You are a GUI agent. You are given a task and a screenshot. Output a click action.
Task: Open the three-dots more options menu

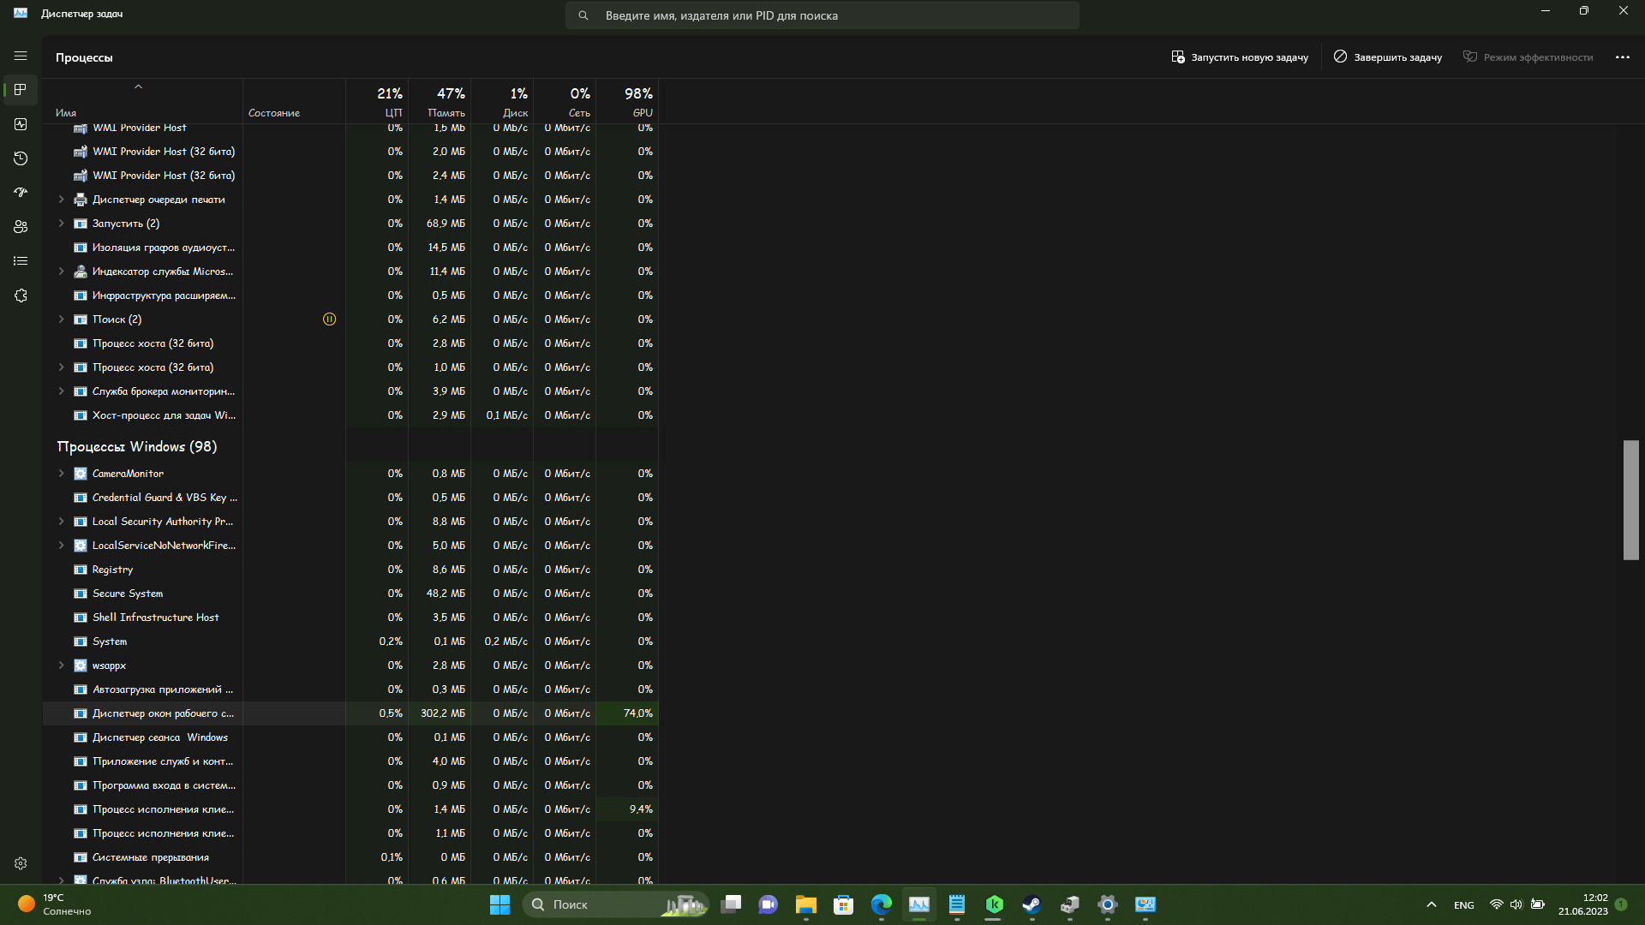[x=1622, y=57]
